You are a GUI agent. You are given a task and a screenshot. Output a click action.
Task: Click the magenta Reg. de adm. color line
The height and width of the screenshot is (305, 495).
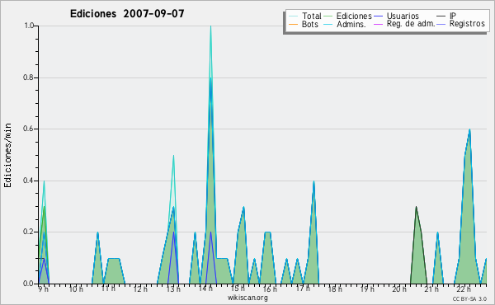[378, 24]
